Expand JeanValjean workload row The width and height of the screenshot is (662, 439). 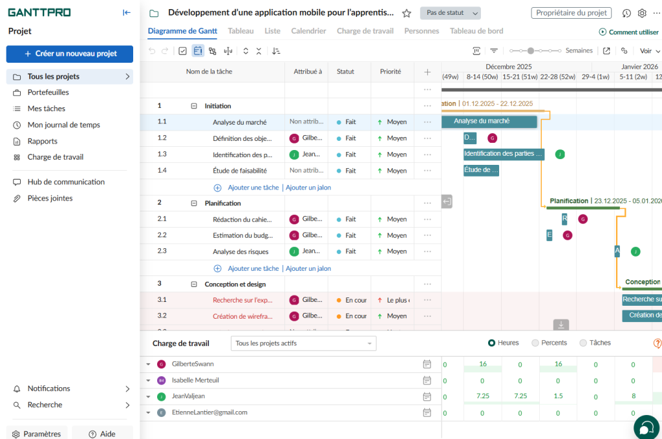[x=148, y=397]
